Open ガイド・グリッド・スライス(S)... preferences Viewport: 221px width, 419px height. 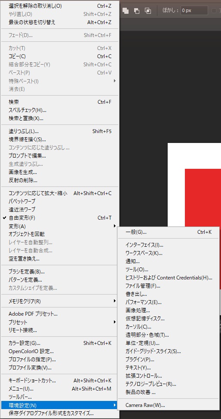click(x=169, y=351)
